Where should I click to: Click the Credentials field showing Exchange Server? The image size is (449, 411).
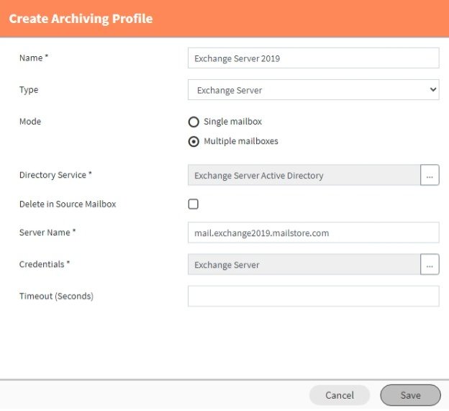pyautogui.click(x=303, y=265)
